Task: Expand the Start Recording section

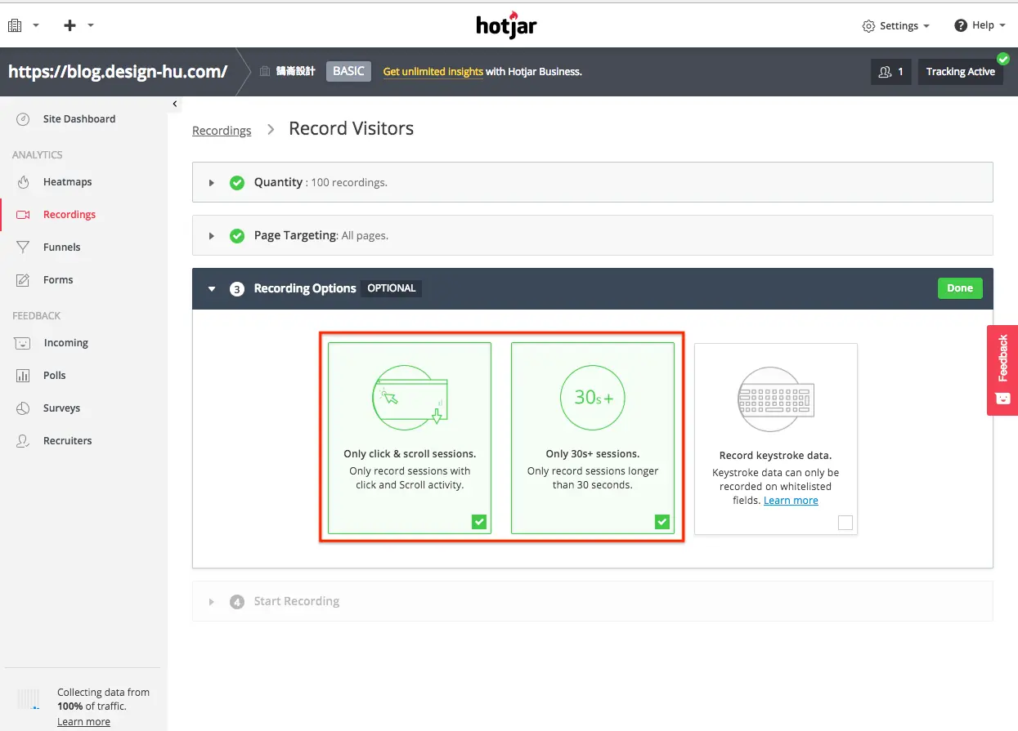Action: pos(593,601)
